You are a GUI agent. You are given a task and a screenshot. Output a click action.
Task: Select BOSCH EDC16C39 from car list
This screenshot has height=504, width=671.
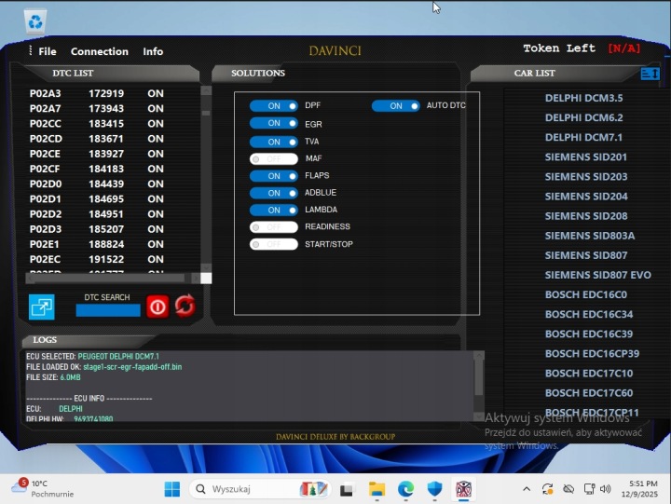[588, 334]
